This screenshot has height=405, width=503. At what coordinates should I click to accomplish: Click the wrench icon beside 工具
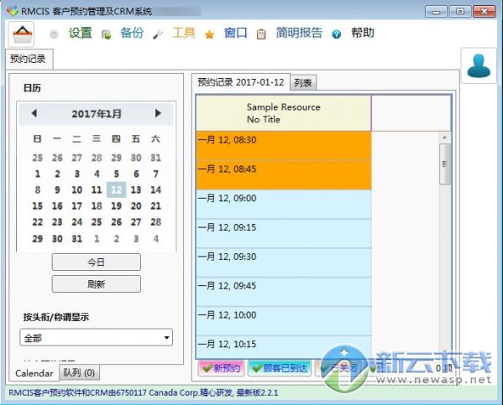[158, 34]
